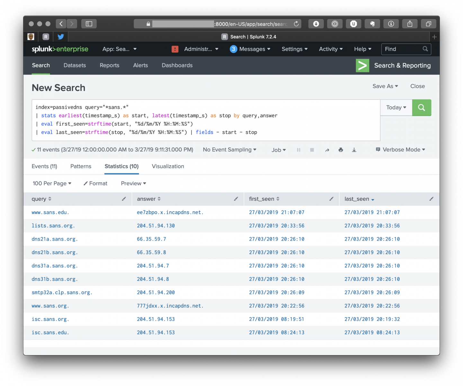Print the search results

pos(341,150)
